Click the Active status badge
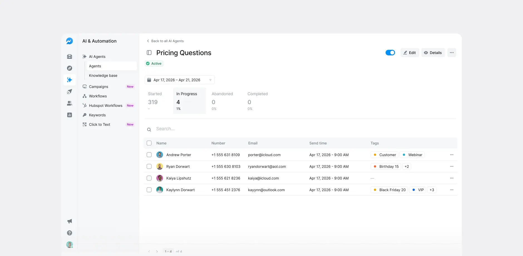The width and height of the screenshot is (523, 256). [x=154, y=63]
